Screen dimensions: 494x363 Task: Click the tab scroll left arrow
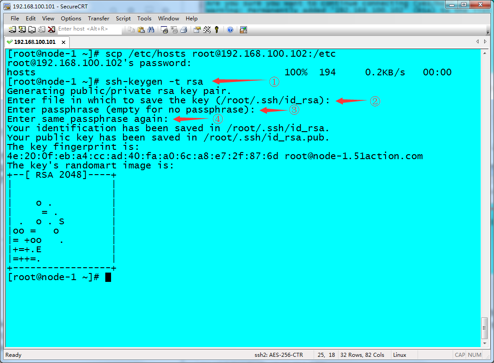(477, 42)
